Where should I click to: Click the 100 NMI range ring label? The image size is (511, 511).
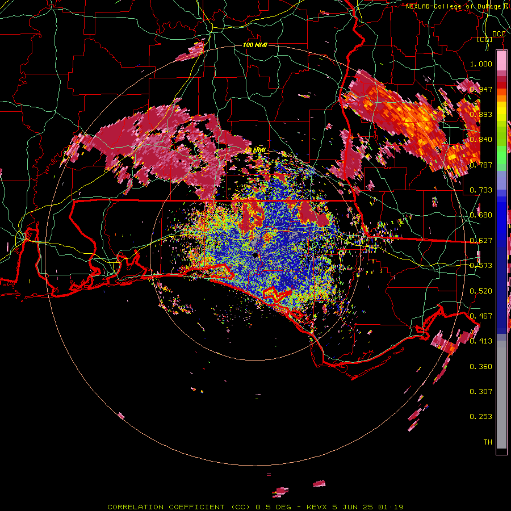point(255,45)
